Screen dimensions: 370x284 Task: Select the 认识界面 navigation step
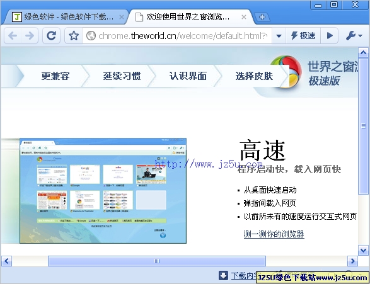tap(188, 76)
